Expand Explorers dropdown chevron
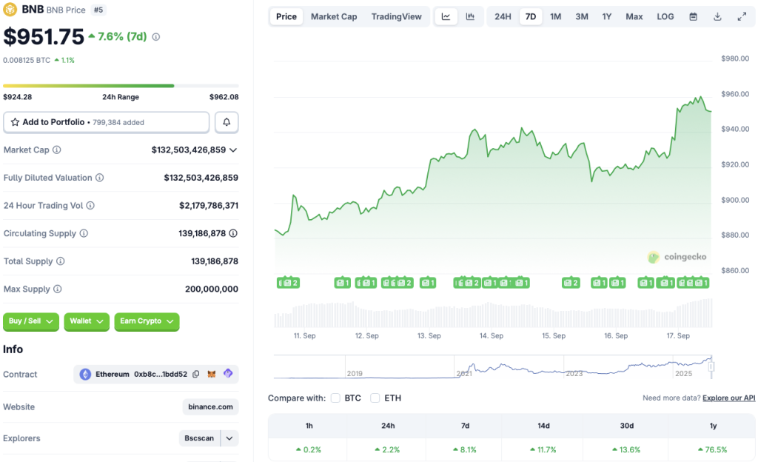Image resolution: width=758 pixels, height=462 pixels. tap(229, 438)
